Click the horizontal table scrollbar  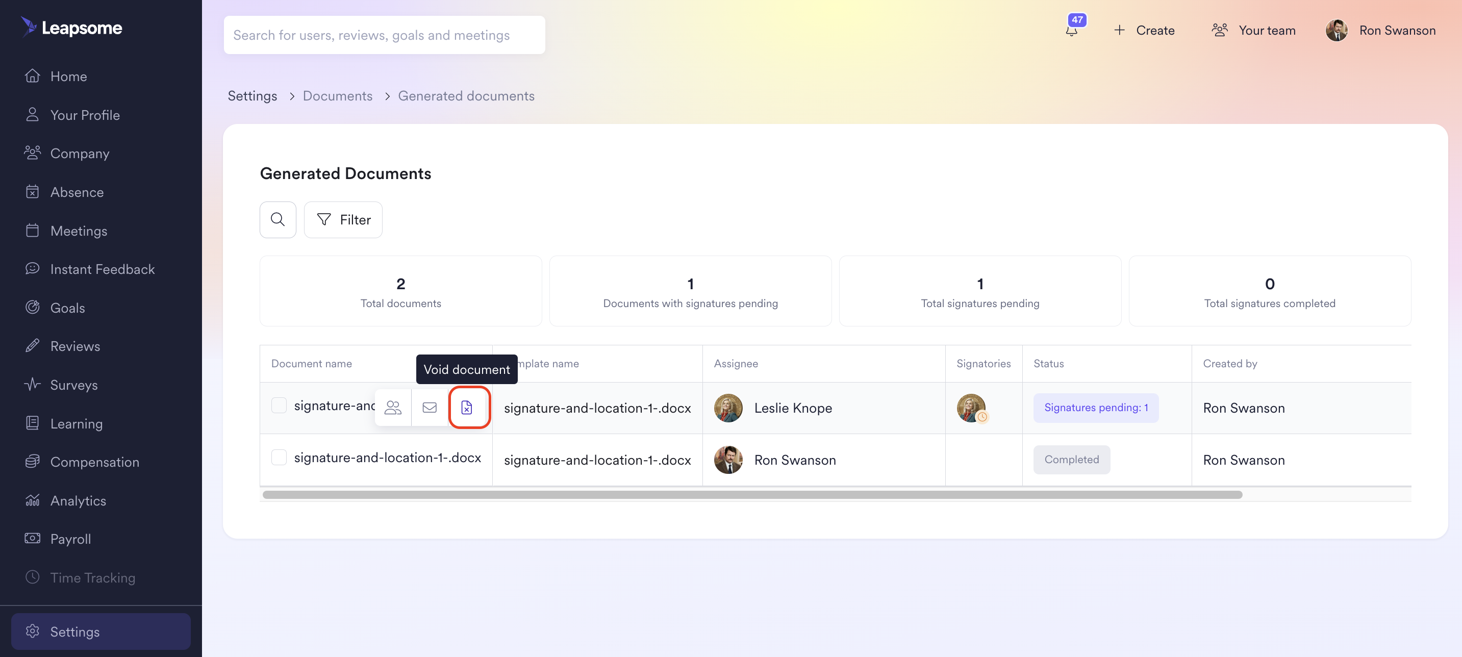coord(752,495)
